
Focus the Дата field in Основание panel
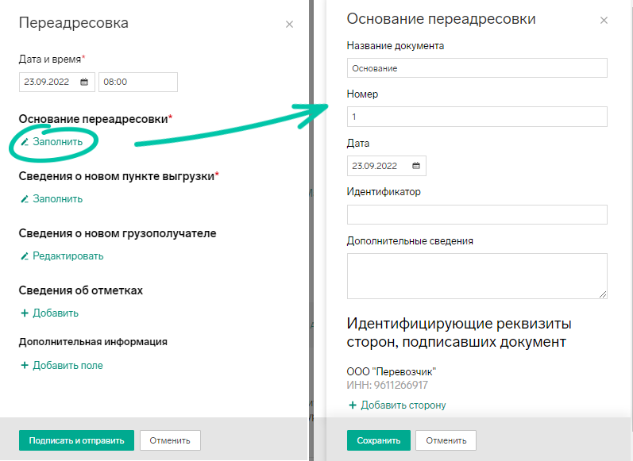(386, 166)
